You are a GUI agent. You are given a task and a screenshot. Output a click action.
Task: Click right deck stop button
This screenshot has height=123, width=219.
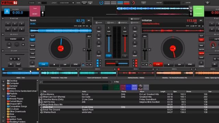[169, 65]
